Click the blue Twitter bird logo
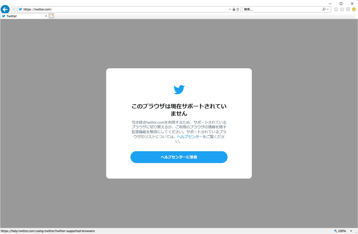 click(179, 90)
